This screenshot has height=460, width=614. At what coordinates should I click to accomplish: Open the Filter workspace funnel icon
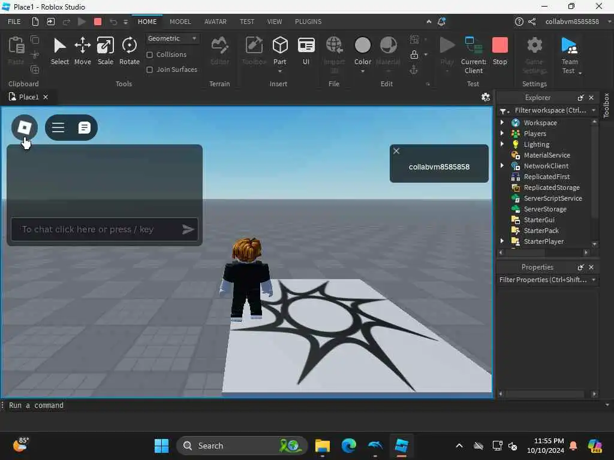click(504, 111)
